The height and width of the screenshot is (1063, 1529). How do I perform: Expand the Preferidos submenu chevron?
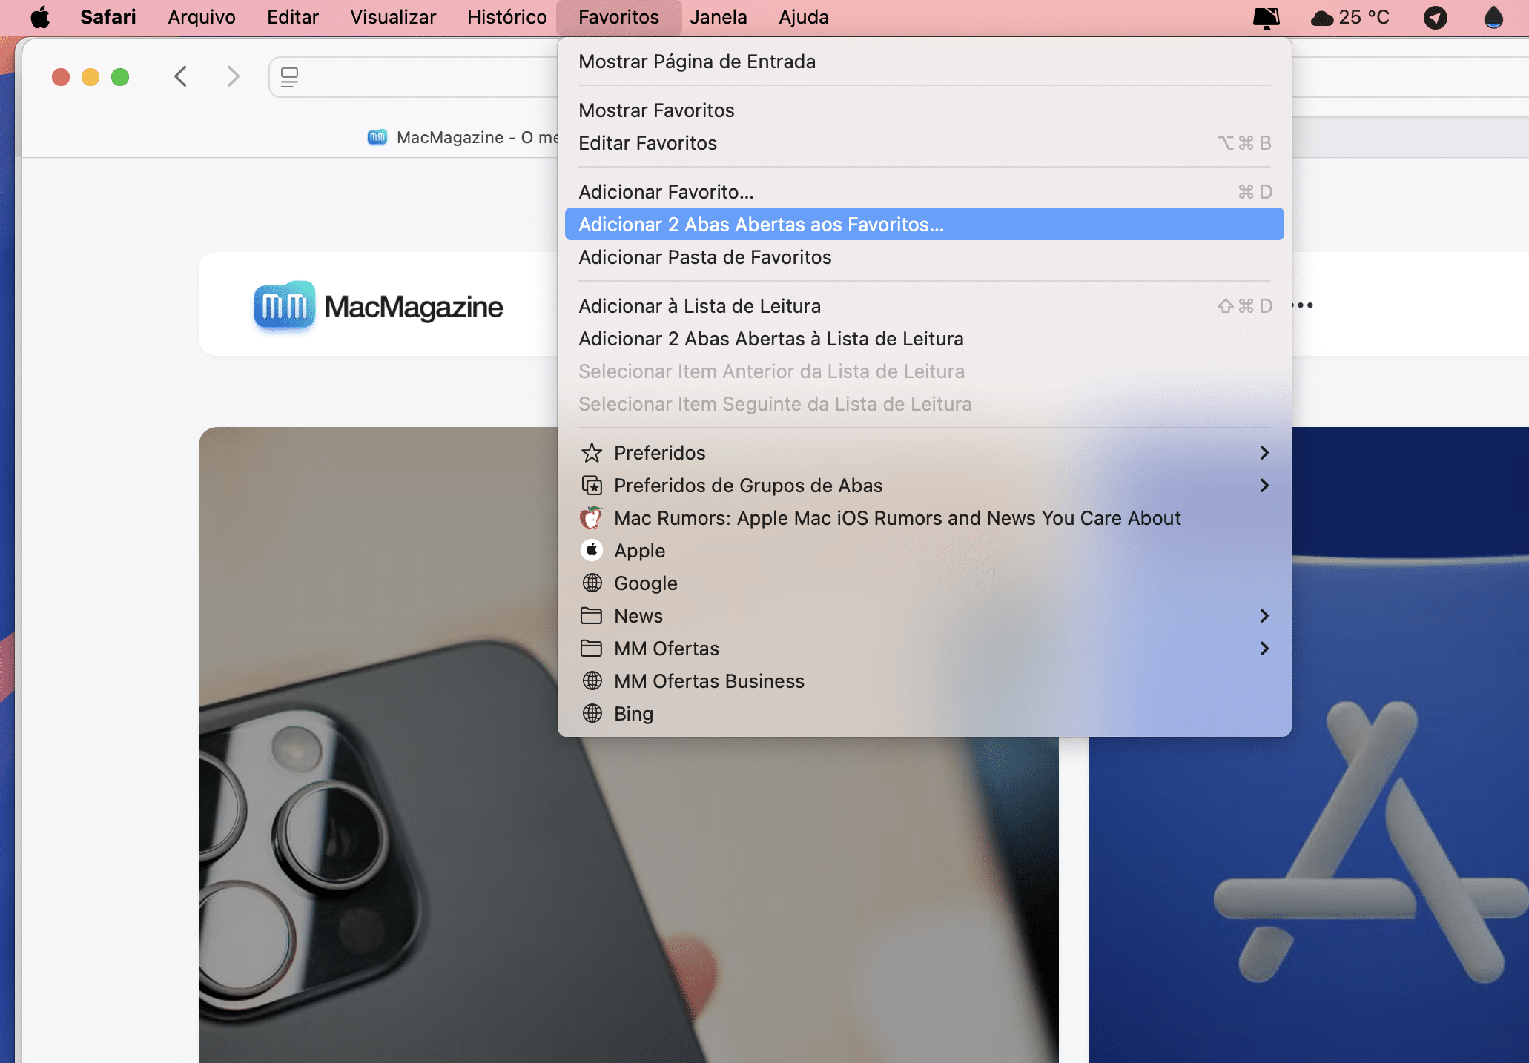tap(1265, 453)
